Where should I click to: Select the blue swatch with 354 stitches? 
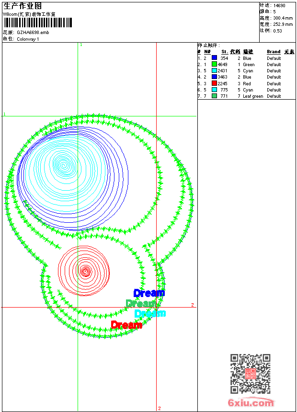(214, 58)
